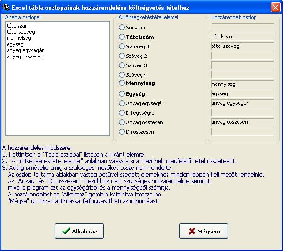Close the dialog with the red X

(275, 8)
